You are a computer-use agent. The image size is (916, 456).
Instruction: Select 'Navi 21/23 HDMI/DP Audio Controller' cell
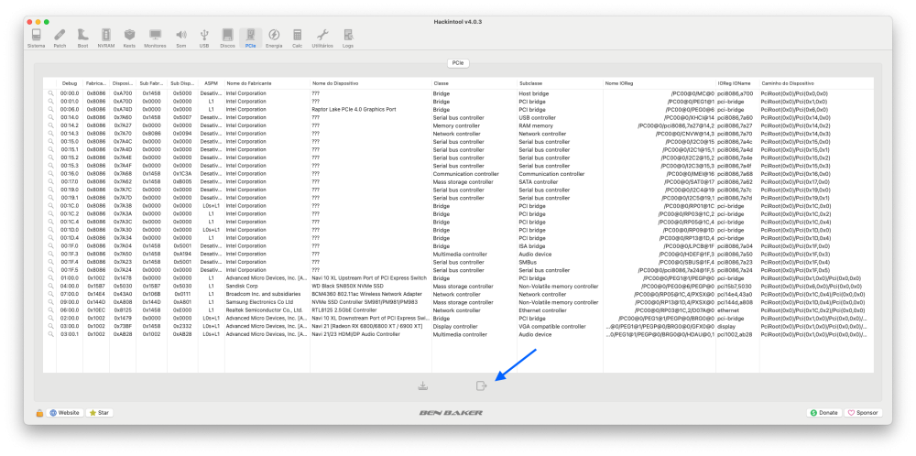(355, 334)
